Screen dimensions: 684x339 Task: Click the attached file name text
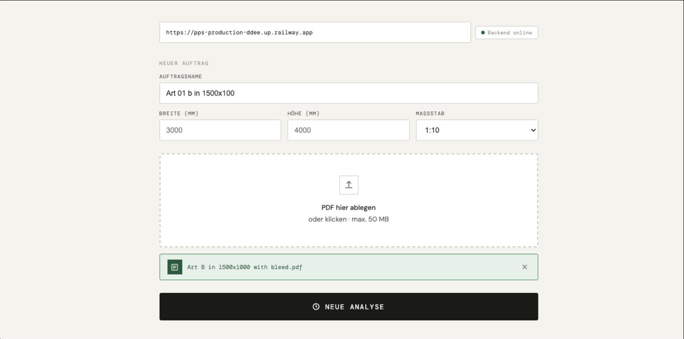[x=244, y=267]
